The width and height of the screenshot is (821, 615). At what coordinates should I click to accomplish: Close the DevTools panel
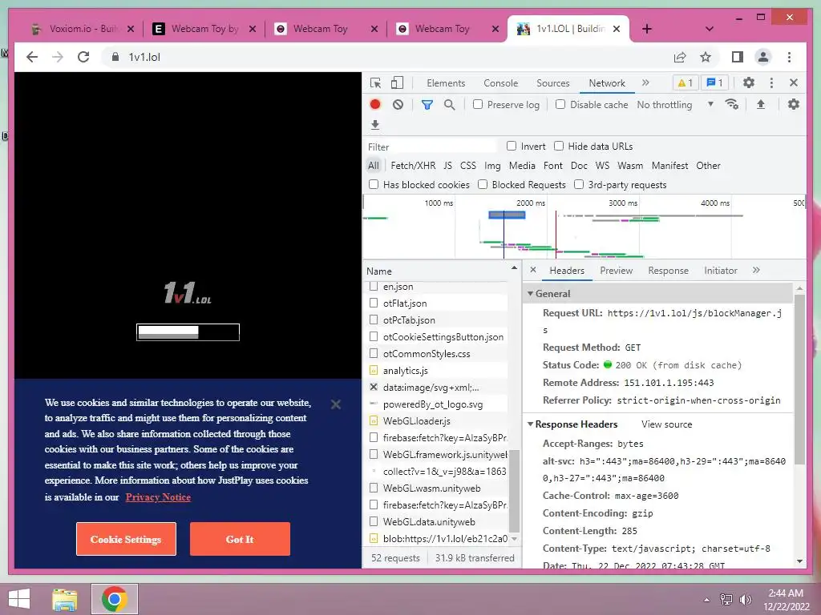[794, 82]
